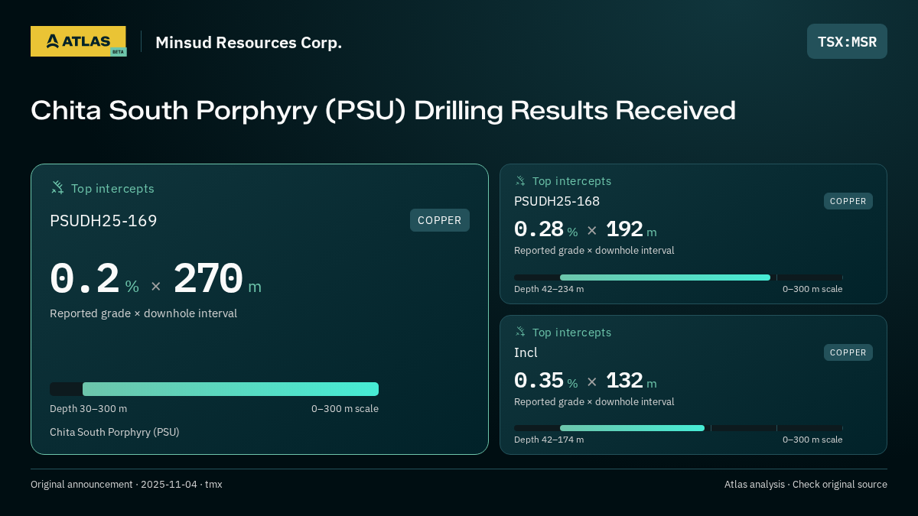Click the drilling results headline
Image resolution: width=918 pixels, height=516 pixels.
click(x=383, y=111)
